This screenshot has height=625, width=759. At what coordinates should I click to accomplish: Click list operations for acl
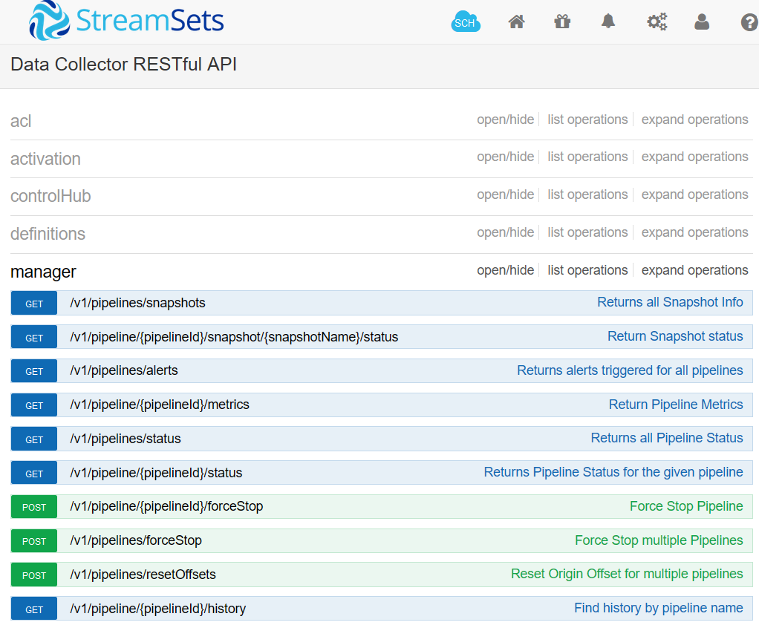click(587, 120)
